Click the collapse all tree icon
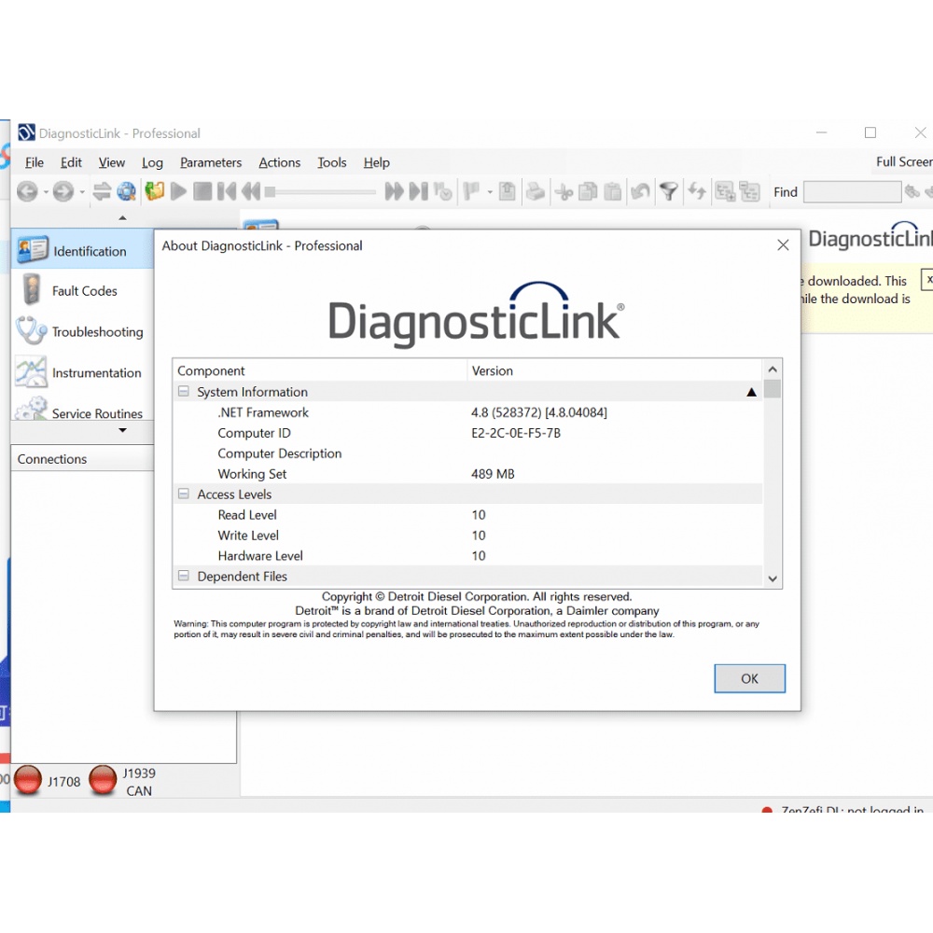Viewport: 933px width, 933px height. pyautogui.click(x=749, y=191)
